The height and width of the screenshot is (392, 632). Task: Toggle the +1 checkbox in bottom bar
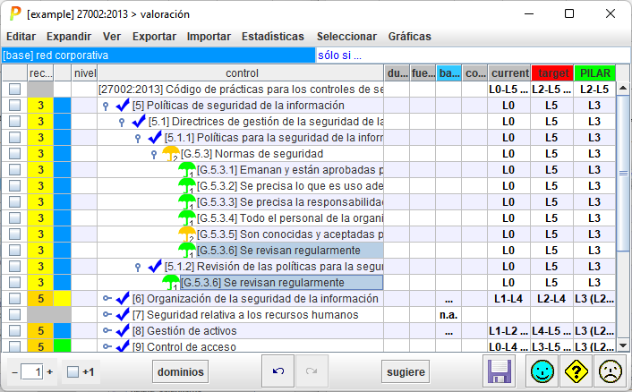pyautogui.click(x=73, y=371)
